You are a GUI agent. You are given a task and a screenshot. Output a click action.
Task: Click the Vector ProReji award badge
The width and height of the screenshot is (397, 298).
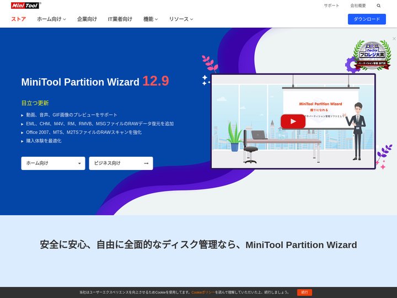(x=372, y=55)
